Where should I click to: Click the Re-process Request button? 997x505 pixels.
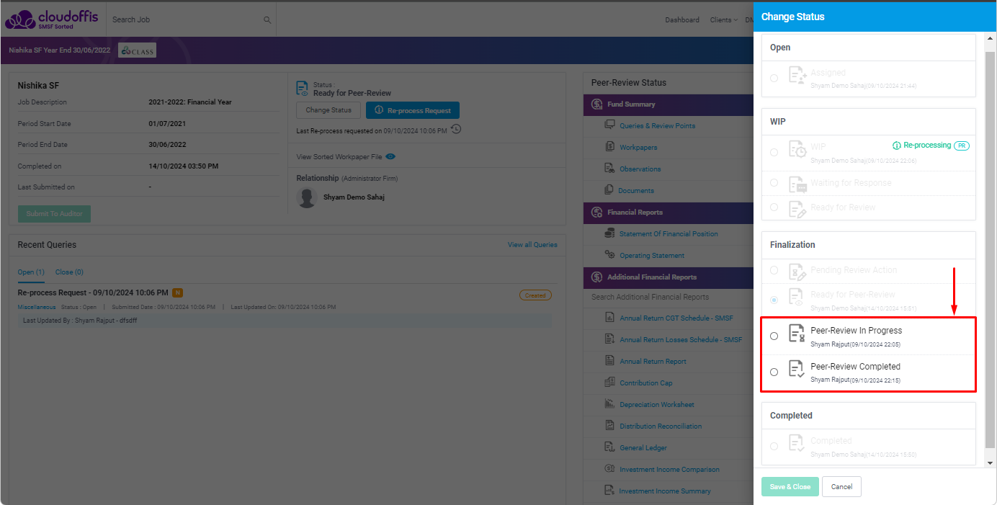pos(413,110)
